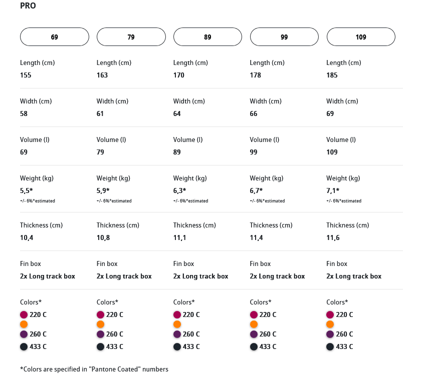The image size is (422, 379).
Task: Select the dark 433 C swatch for size 109
Action: [x=330, y=346]
